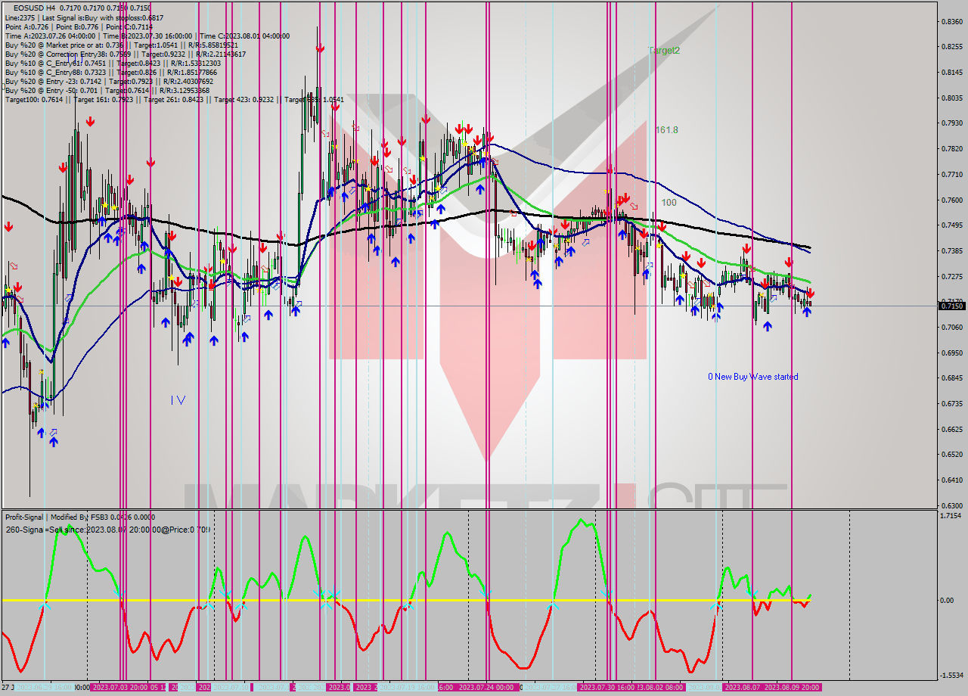The image size is (968, 696).
Task: Click 0.6950 on the price axis
Action: (951, 353)
